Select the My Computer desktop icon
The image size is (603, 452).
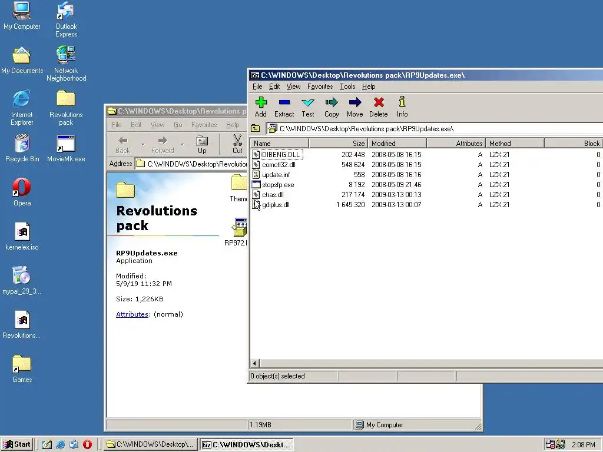[22, 16]
